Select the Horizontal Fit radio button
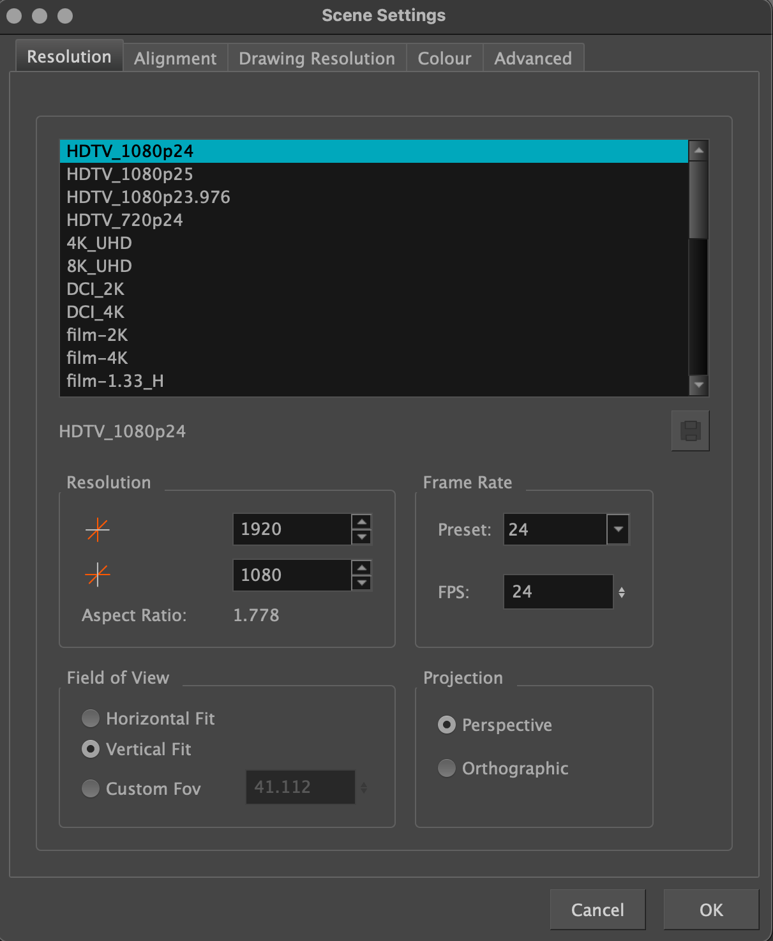The width and height of the screenshot is (773, 941). pyautogui.click(x=91, y=718)
